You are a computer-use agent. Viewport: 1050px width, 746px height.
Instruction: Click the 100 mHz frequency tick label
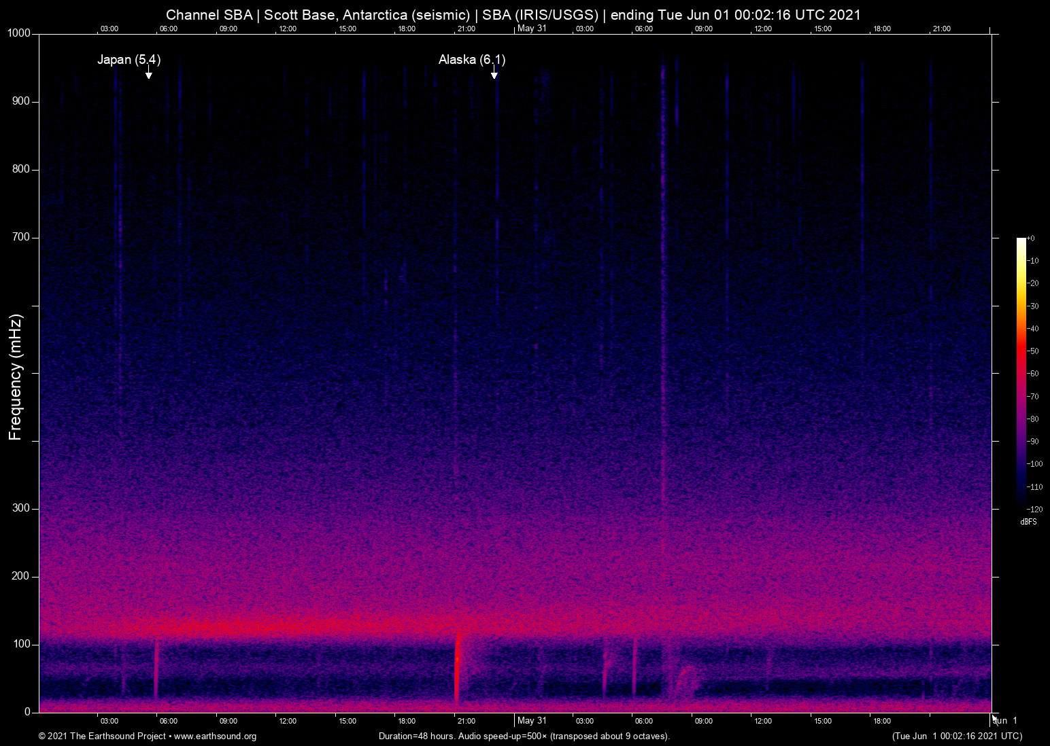click(x=22, y=642)
